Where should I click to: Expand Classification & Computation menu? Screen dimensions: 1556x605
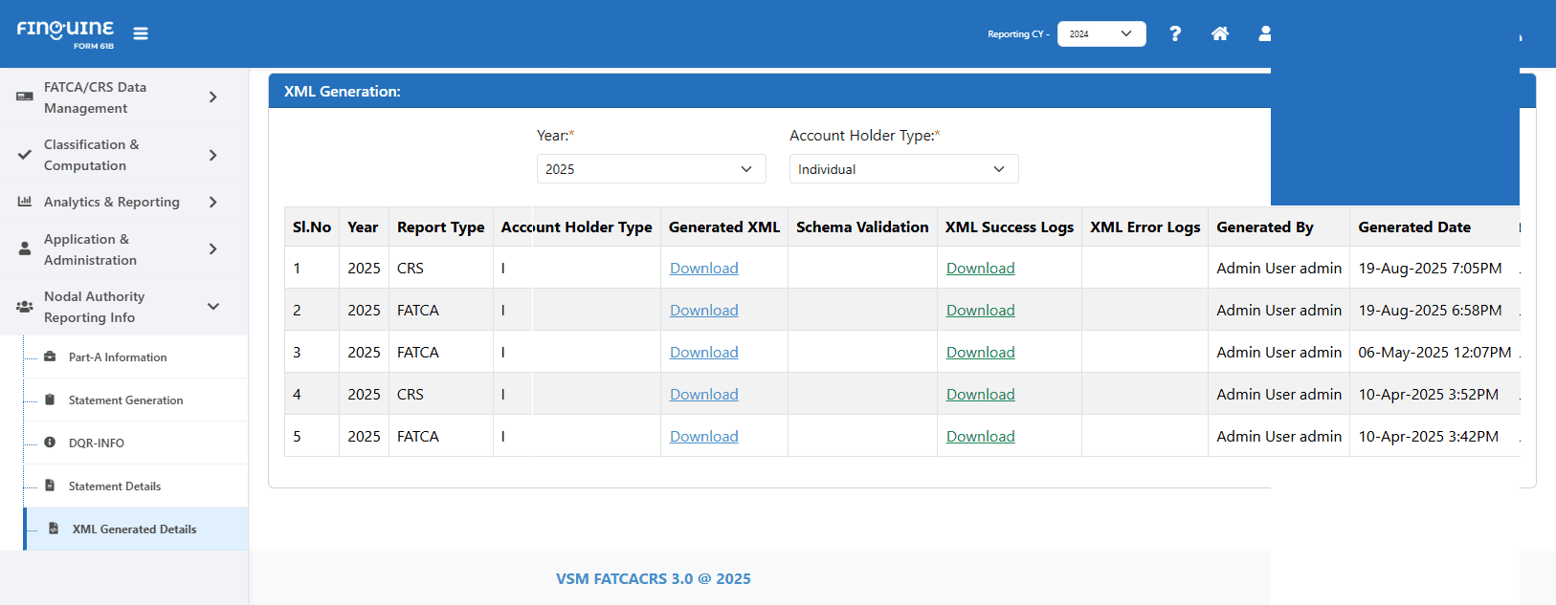point(212,155)
